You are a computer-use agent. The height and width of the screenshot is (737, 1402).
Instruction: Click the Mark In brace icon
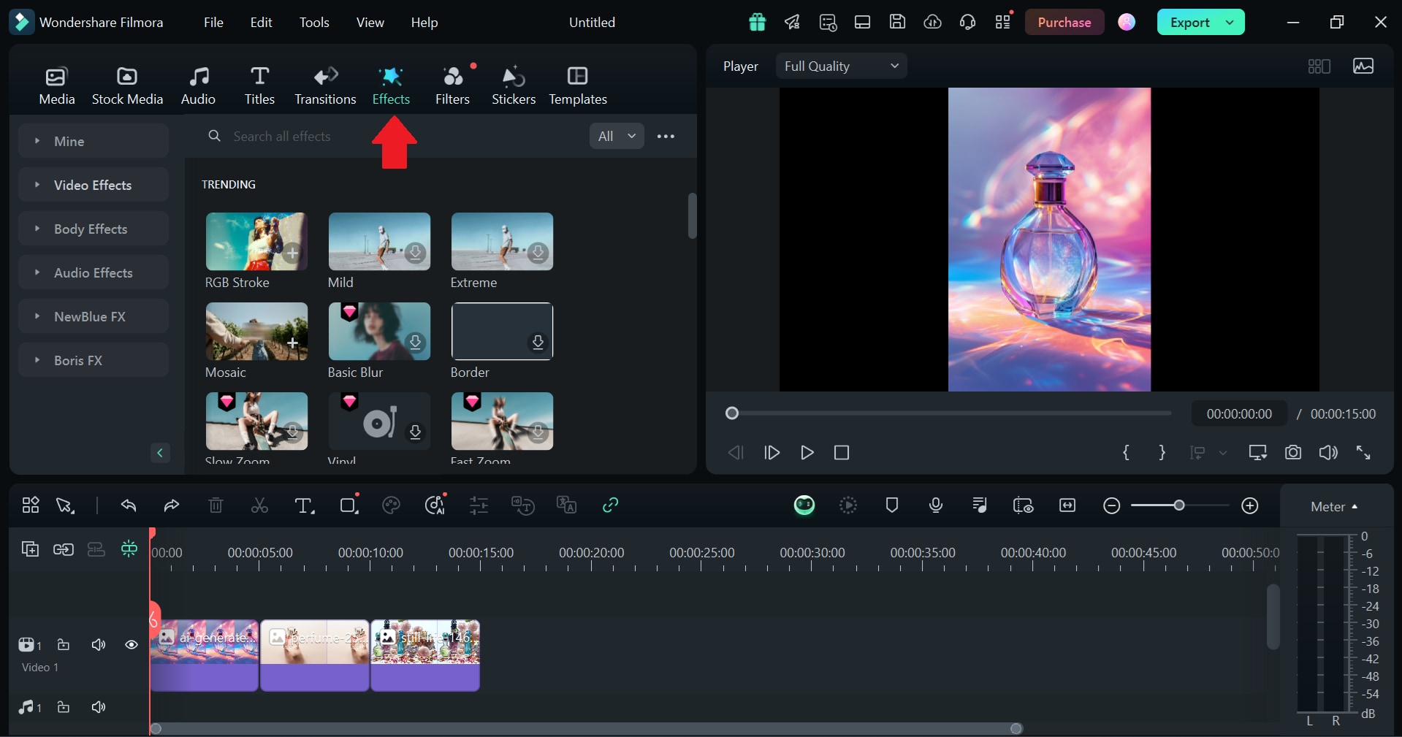point(1126,453)
